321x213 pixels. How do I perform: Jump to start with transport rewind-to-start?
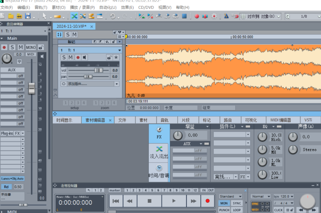coord(116,201)
